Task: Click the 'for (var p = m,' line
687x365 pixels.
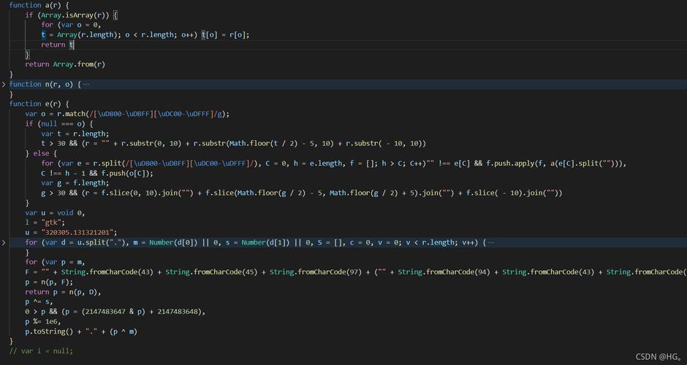Action: 56,262
